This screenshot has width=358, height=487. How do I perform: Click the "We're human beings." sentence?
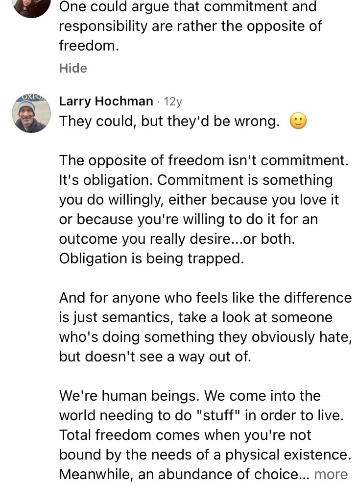[129, 396]
